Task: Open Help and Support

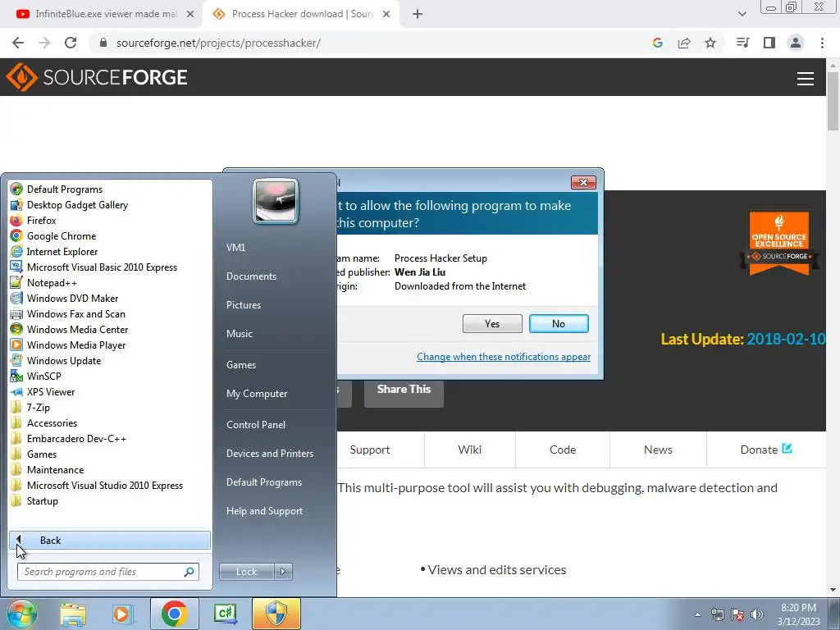Action: click(265, 511)
